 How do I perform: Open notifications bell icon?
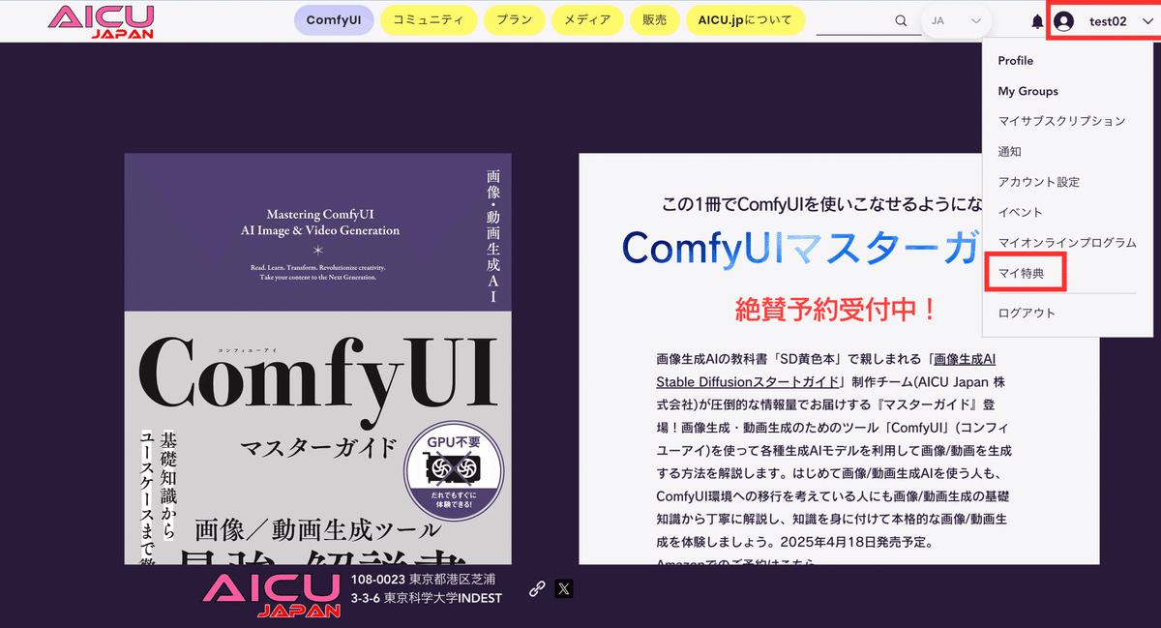(x=1037, y=21)
